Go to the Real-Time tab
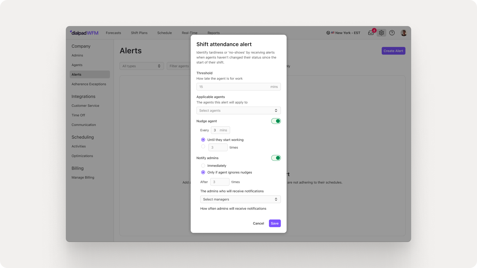This screenshot has height=268, width=477. 190,33
